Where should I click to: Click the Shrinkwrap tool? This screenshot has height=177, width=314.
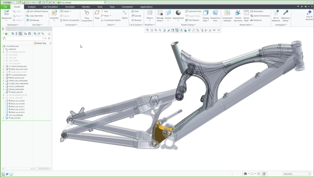coord(33,20)
